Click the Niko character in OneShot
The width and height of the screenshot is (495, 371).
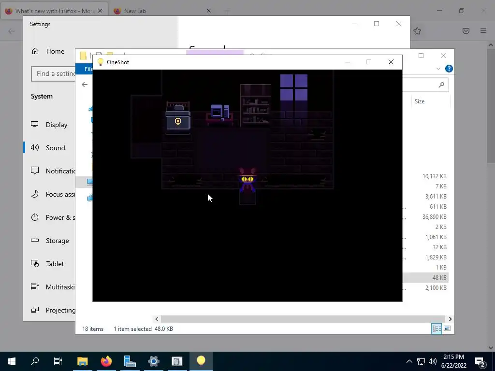tap(247, 181)
